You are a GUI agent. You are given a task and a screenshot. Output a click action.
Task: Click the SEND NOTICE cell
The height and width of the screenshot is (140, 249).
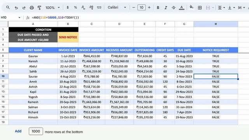[68, 37]
